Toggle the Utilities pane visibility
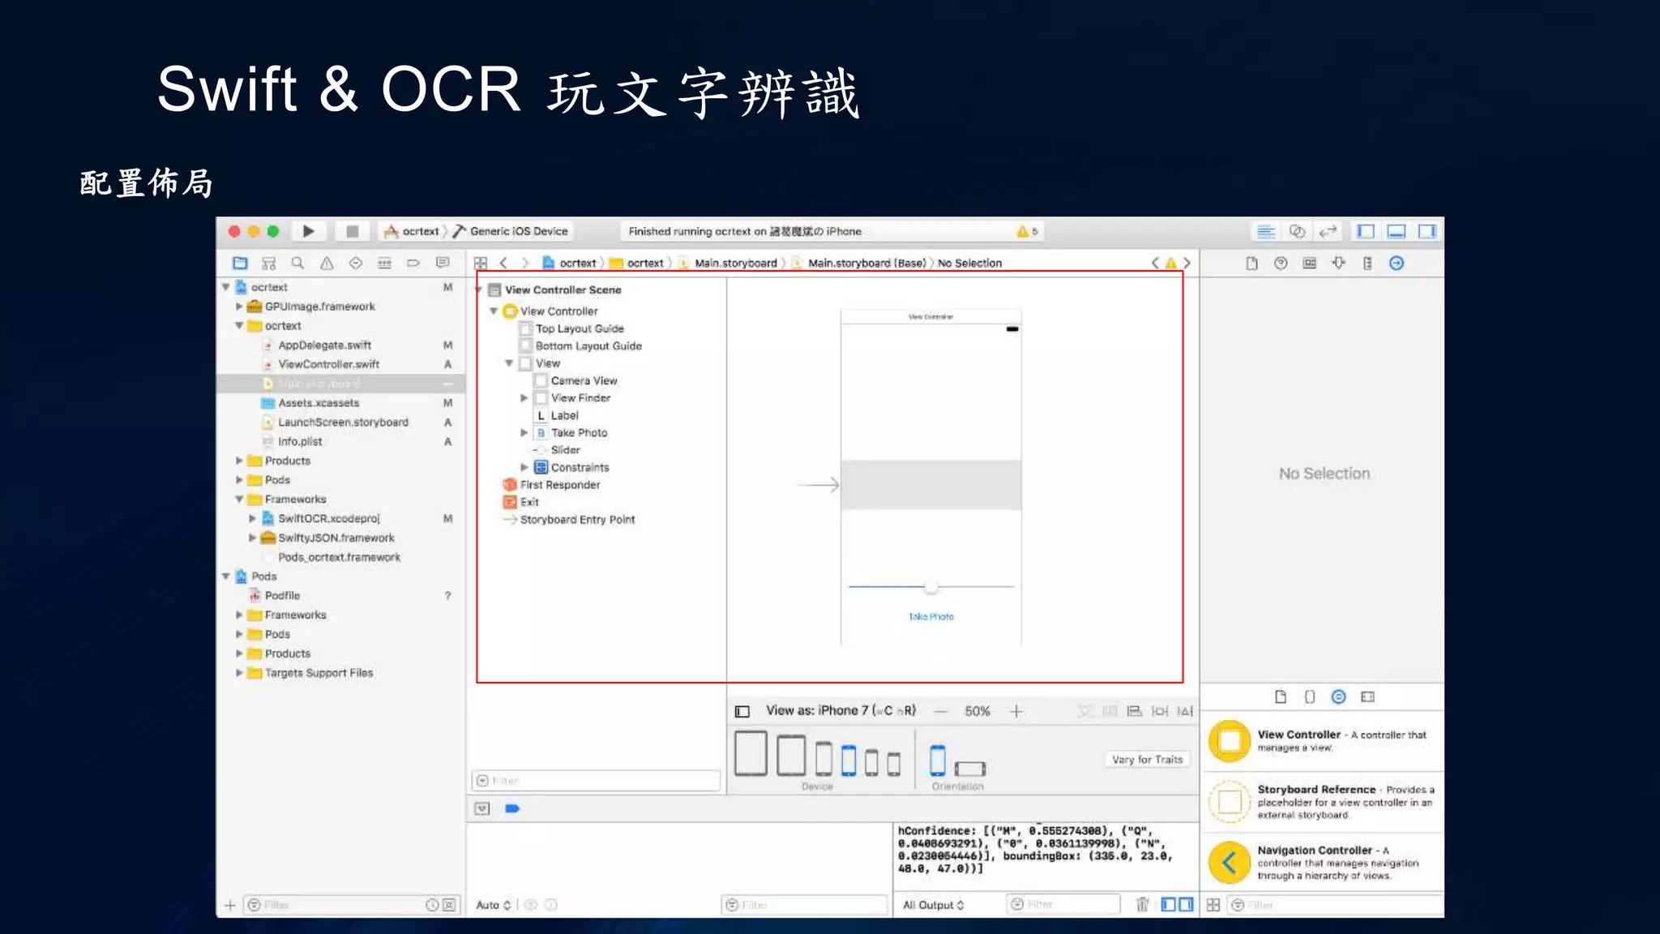 coord(1427,231)
